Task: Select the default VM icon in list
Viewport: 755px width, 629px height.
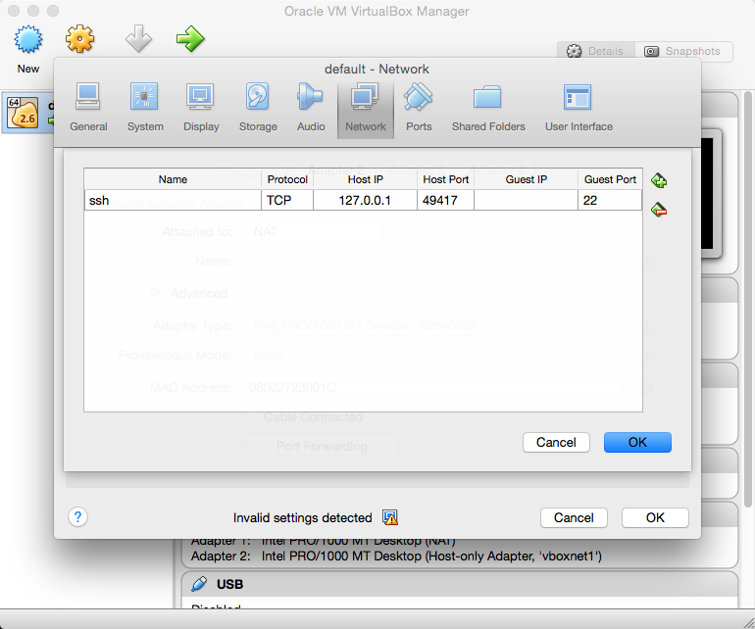Action: pyautogui.click(x=23, y=112)
